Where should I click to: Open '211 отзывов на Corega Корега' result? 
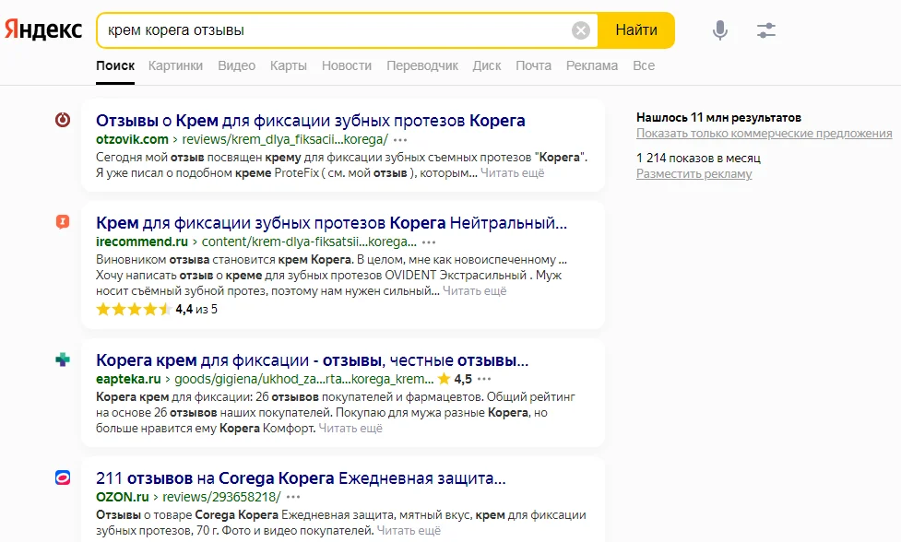(301, 478)
